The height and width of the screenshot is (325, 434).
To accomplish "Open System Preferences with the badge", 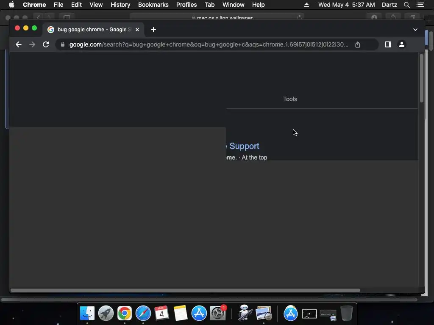I will (218, 313).
